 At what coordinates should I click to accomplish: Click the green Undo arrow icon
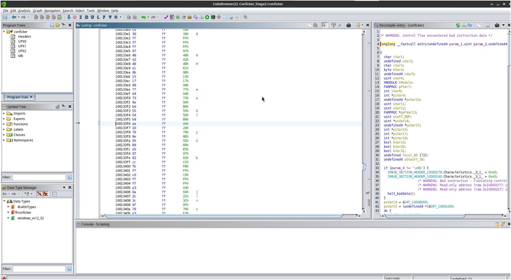coord(143,17)
